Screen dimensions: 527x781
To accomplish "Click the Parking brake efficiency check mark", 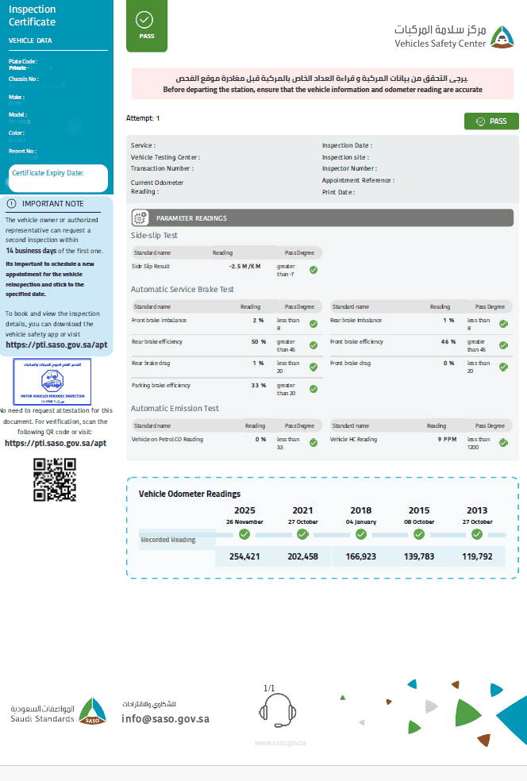I will (x=314, y=389).
